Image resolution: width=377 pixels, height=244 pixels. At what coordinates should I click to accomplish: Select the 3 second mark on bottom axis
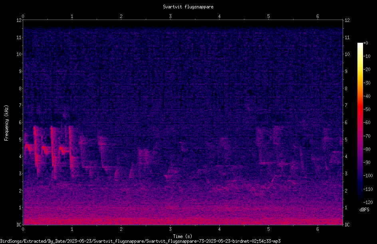[x=170, y=229]
